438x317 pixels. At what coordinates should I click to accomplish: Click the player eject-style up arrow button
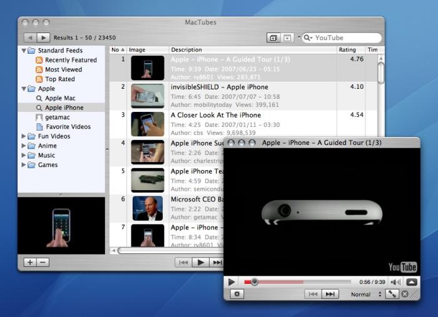click(412, 282)
